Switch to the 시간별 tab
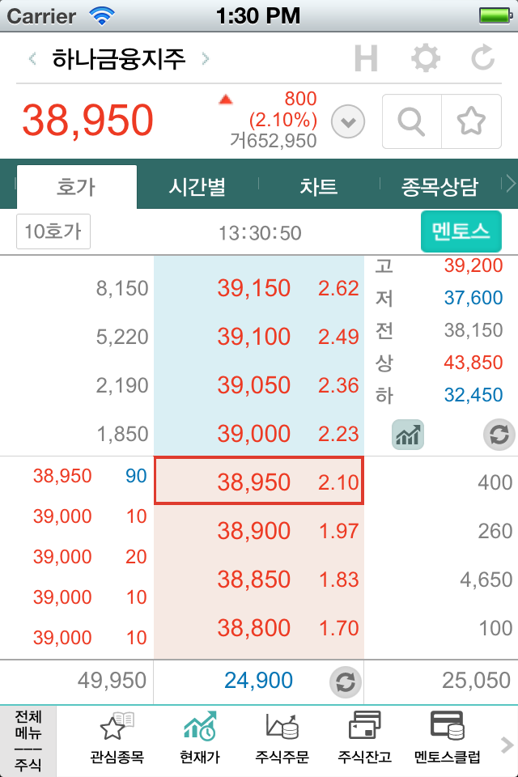 pos(197,188)
